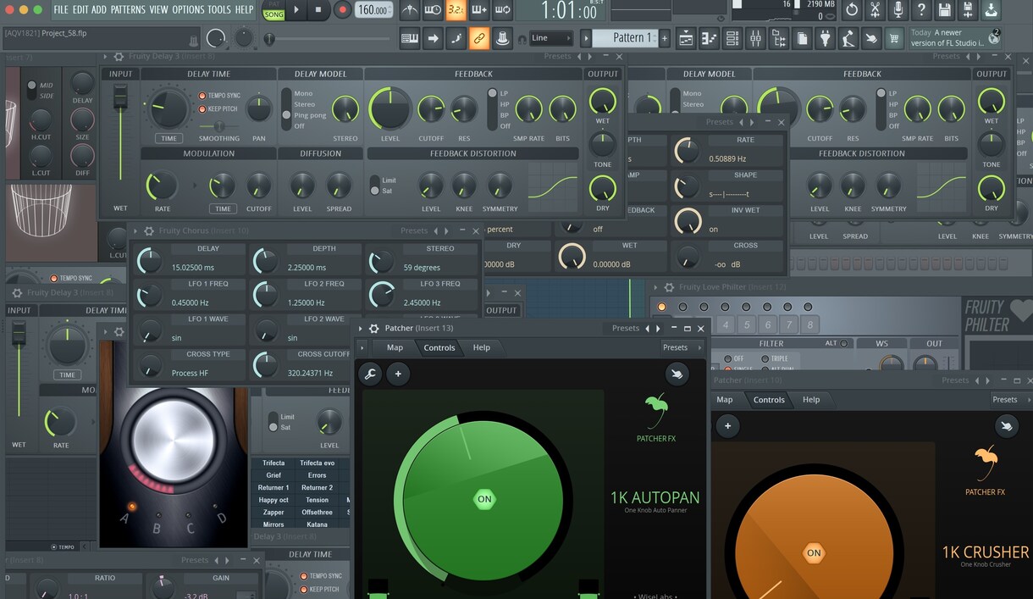Select the Katana preset cell
Screen dimensions: 1033x599
[317, 524]
